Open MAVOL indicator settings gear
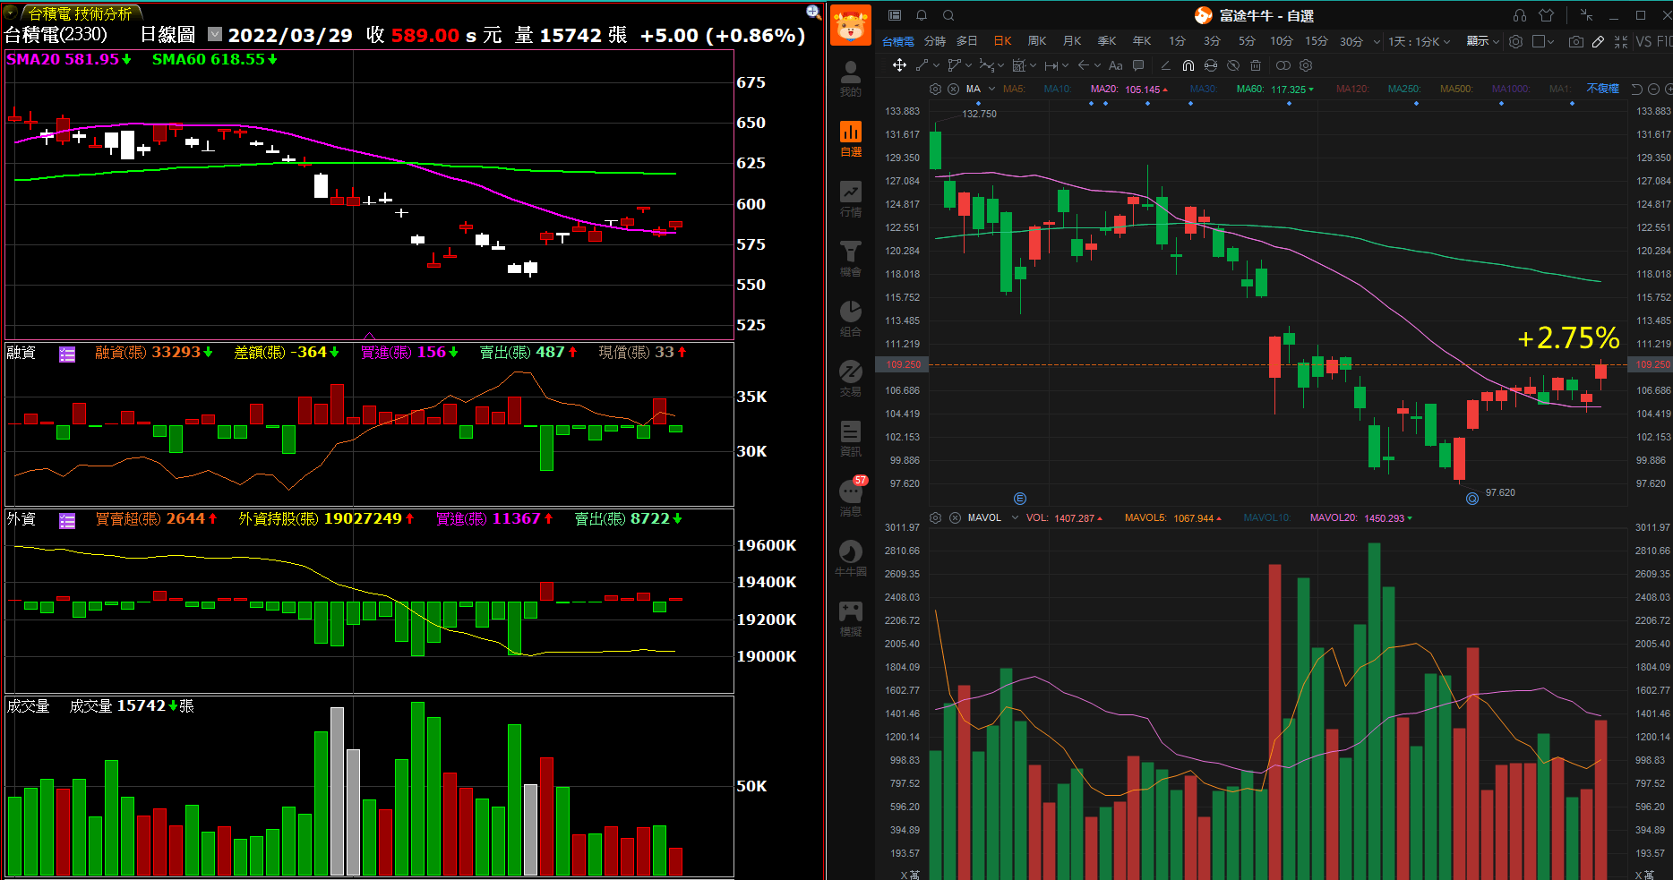 [936, 517]
